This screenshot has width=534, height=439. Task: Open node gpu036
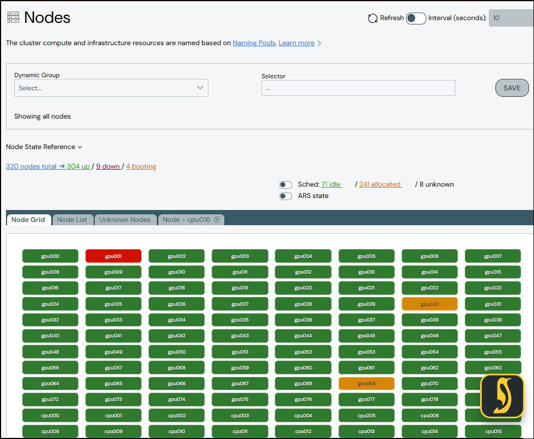pos(303,320)
